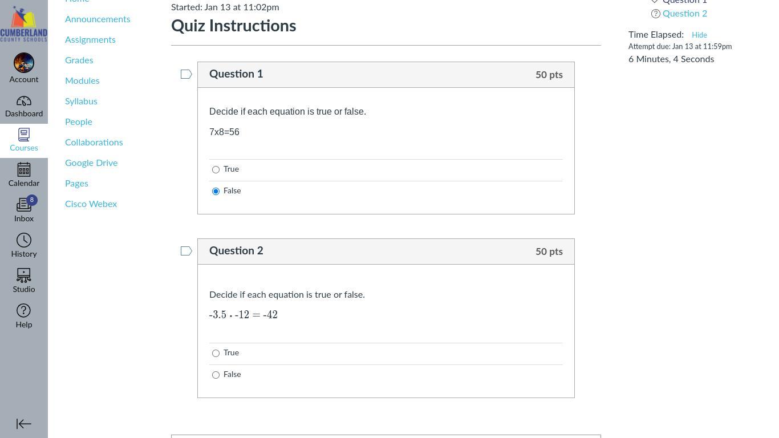Open the History clock icon
The image size is (779, 438).
tap(24, 241)
